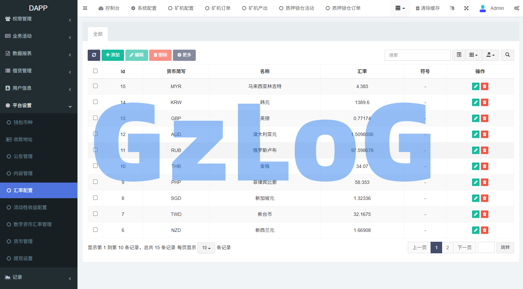The image size is (523, 289).
Task: Check the checkbox for SGD row
Action: pos(95,198)
